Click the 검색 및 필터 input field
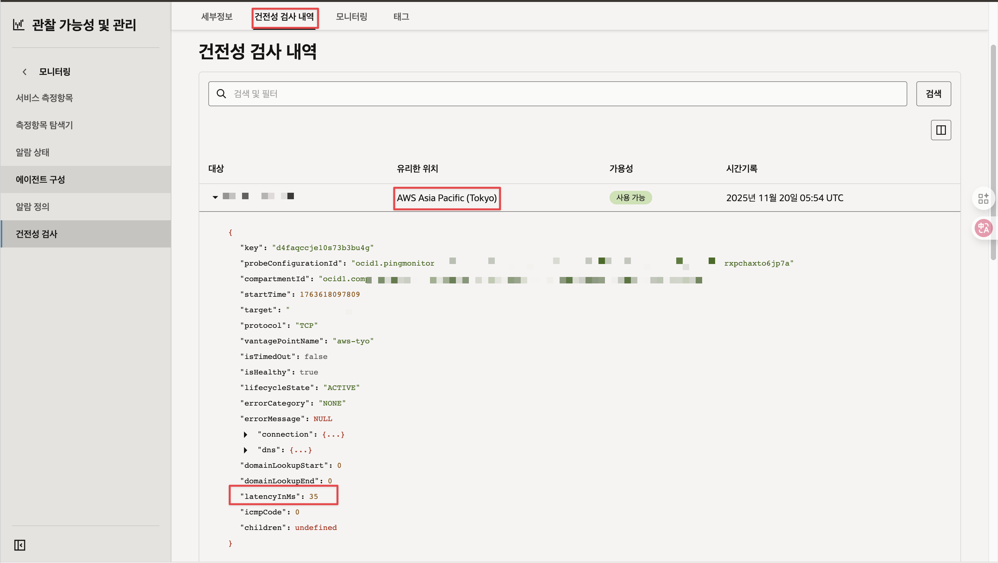Viewport: 998px width, 563px height. (558, 94)
